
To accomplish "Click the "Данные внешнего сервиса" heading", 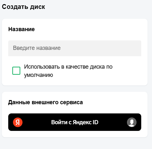I will (x=45, y=102).
